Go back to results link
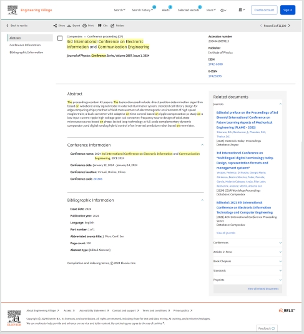This screenshot has height=334, width=304. [x=17, y=26]
